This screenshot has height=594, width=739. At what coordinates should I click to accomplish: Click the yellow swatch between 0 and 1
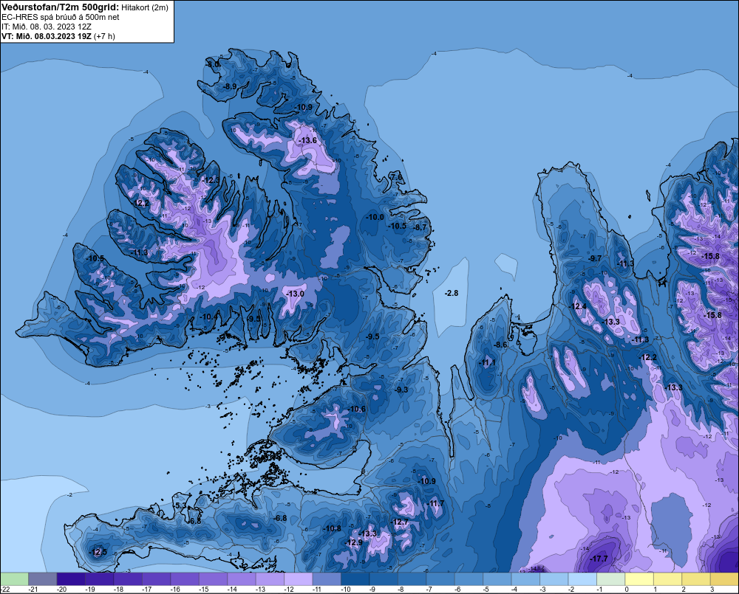(639, 579)
